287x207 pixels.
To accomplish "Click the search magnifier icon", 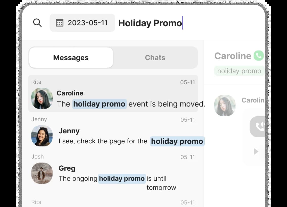I will (37, 23).
